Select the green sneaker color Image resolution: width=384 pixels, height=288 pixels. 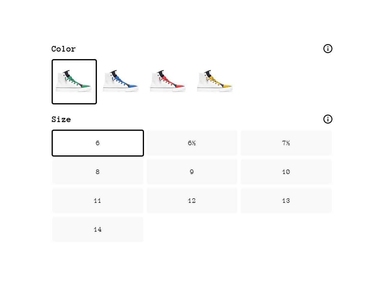[x=74, y=82]
